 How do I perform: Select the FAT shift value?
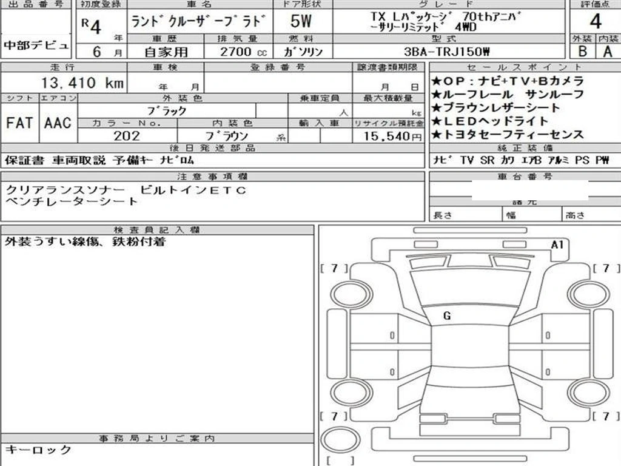[x=19, y=123]
